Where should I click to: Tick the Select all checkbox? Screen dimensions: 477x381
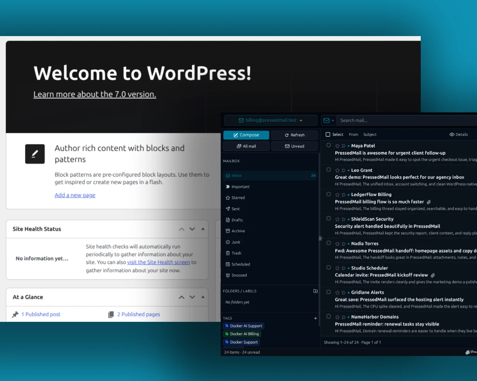pos(328,134)
